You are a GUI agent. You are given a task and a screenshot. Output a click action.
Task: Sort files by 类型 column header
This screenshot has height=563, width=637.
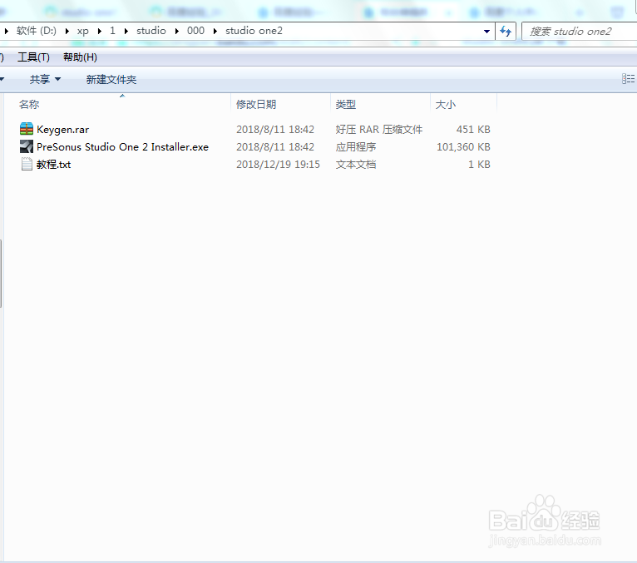click(x=346, y=105)
